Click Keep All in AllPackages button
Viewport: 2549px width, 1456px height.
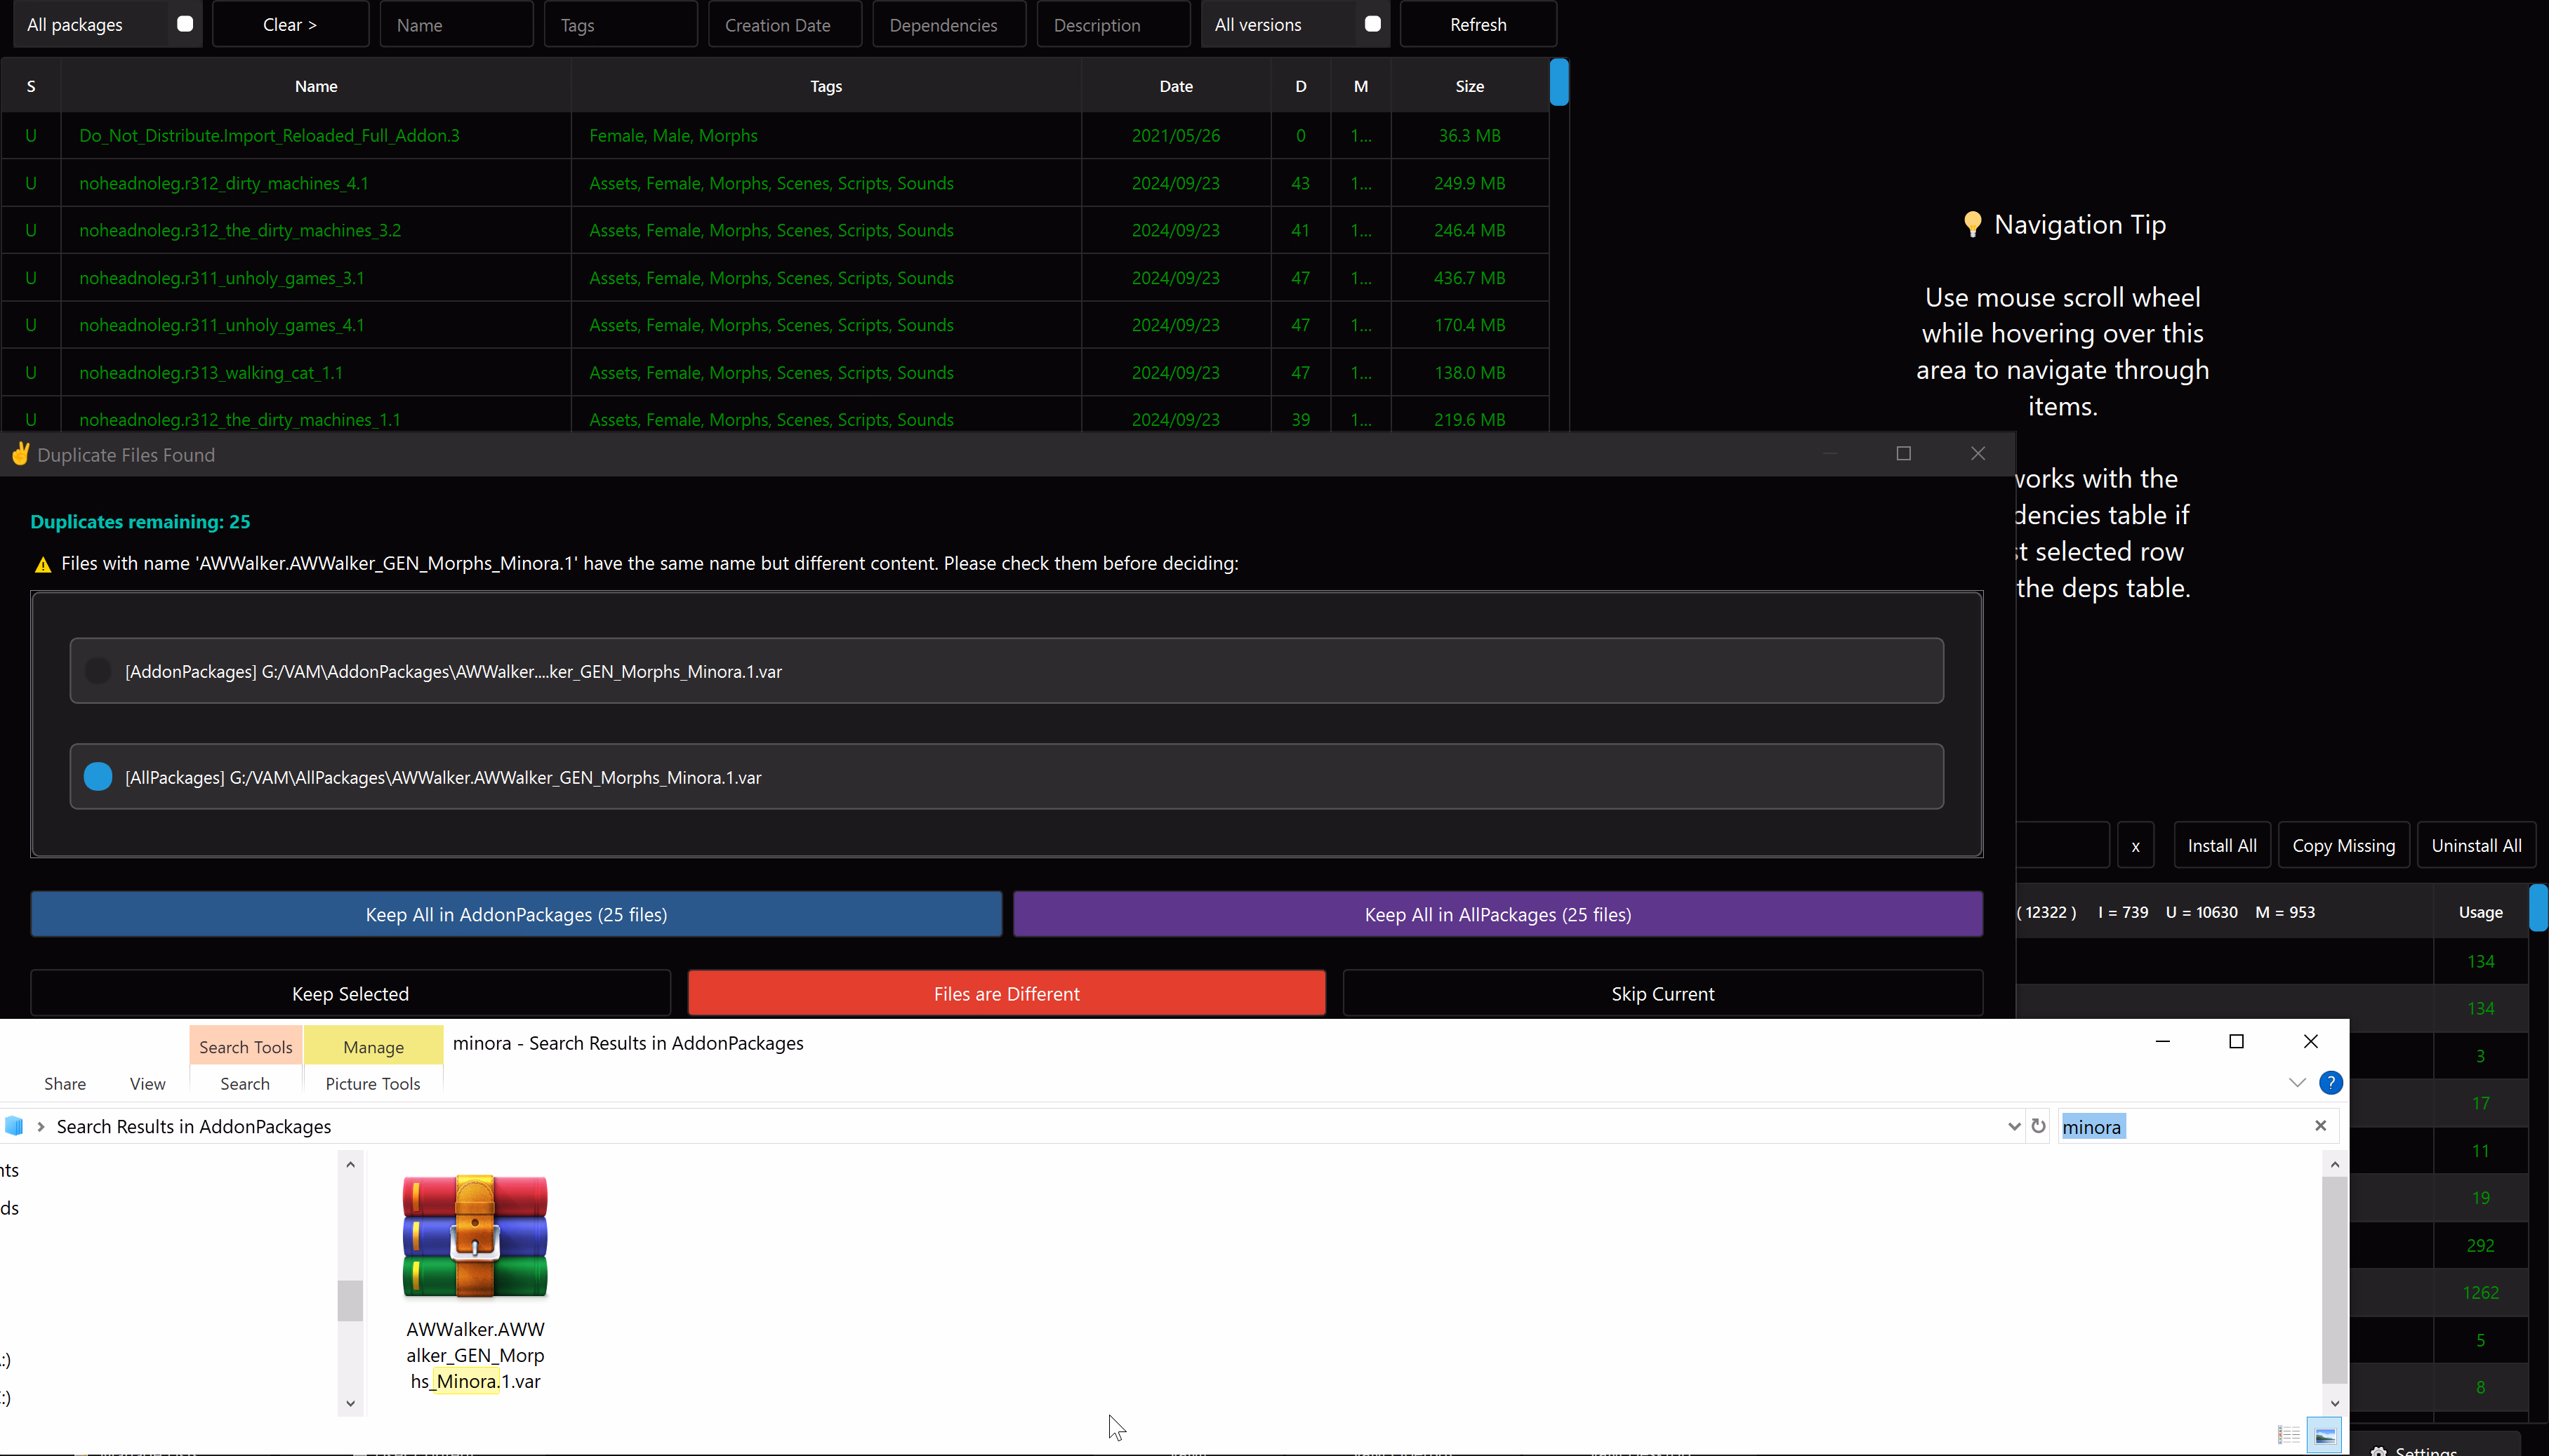(x=1497, y=914)
